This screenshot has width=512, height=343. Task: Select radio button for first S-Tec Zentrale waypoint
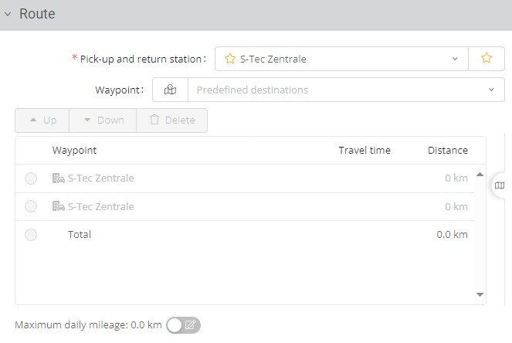pyautogui.click(x=31, y=178)
